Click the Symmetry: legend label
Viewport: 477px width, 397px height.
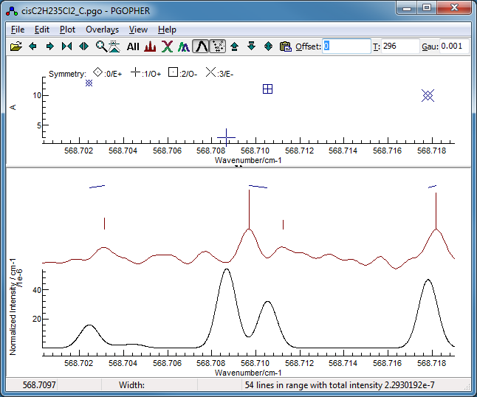pos(67,74)
